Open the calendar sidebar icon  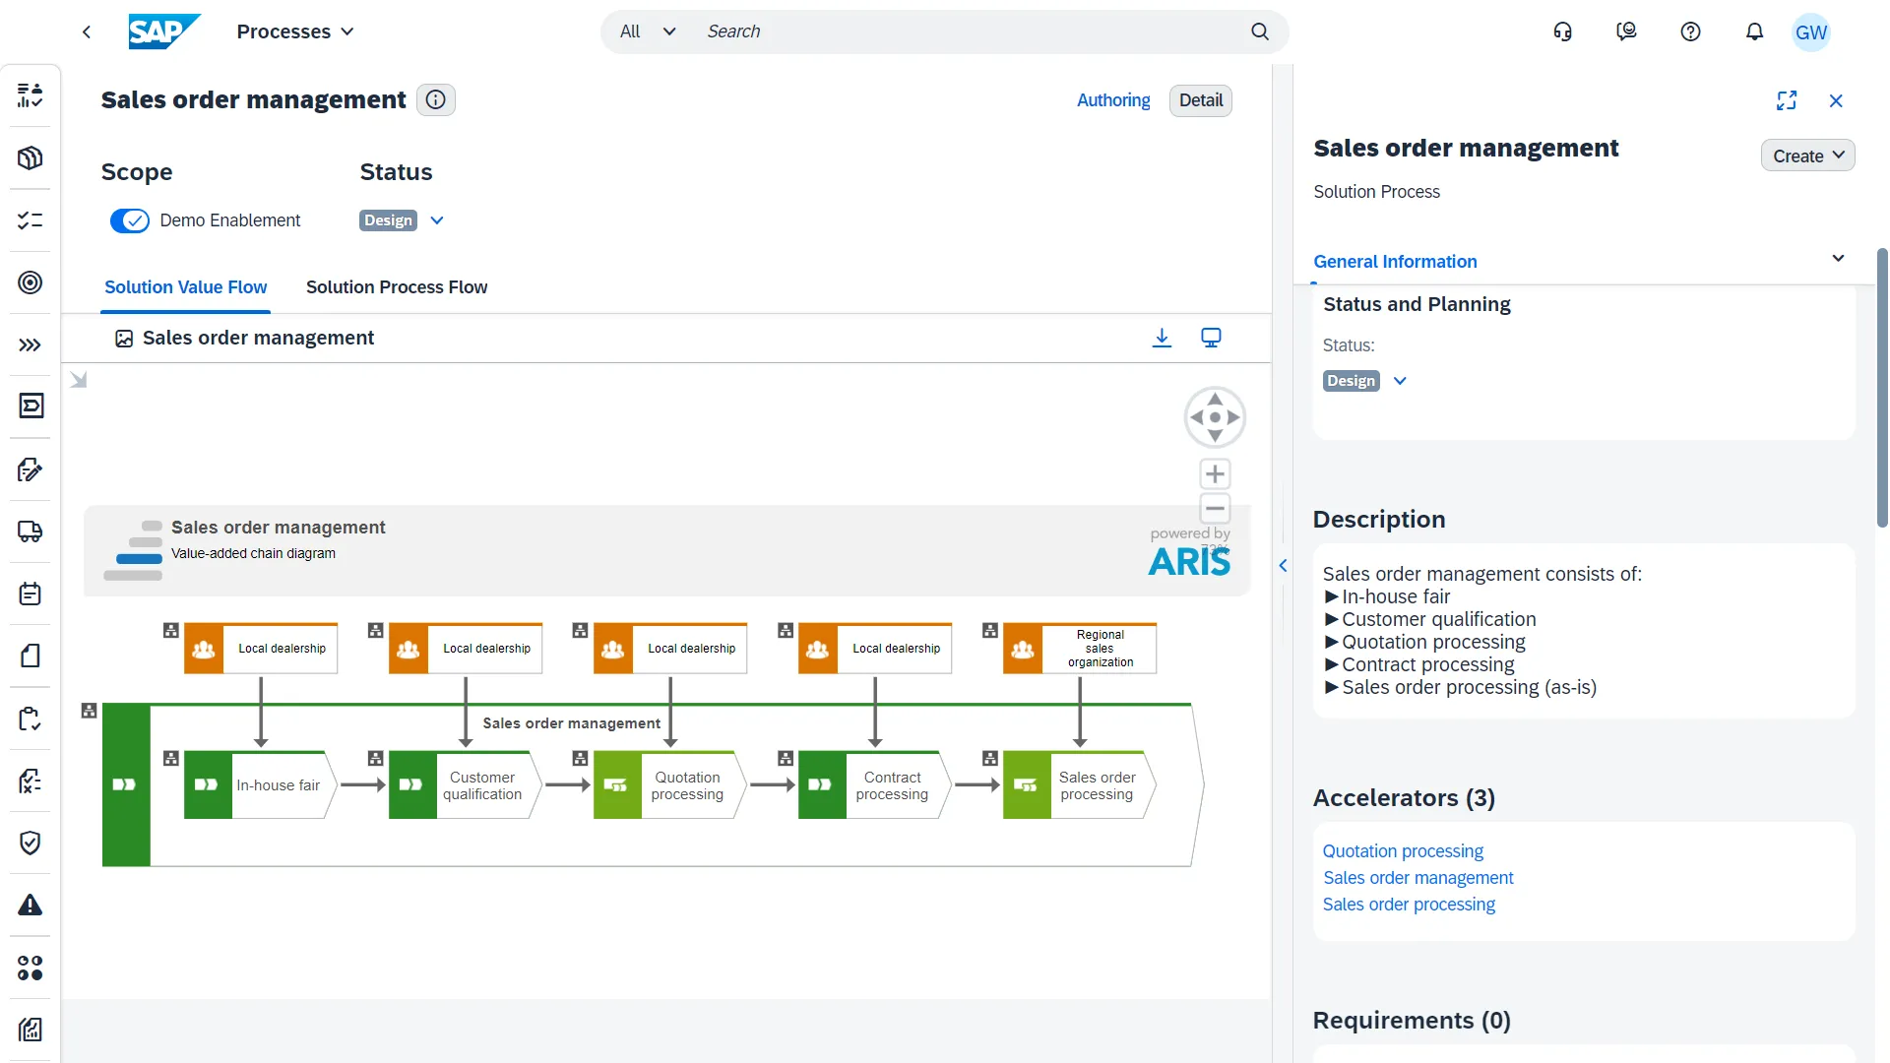click(x=31, y=594)
